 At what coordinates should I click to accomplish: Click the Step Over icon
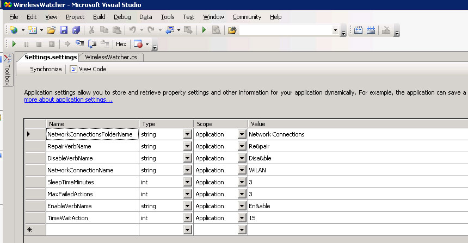(92, 44)
